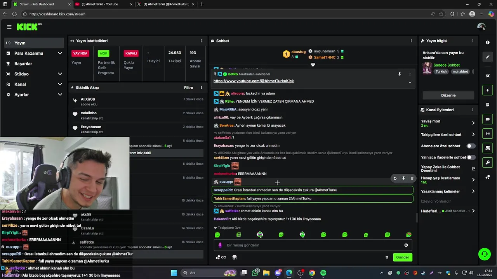
Task: Open Spotify from the taskbar
Action: click(x=323, y=273)
